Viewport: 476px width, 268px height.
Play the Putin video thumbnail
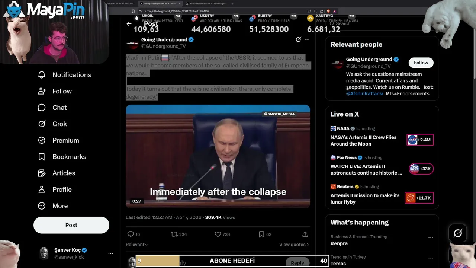pos(218,156)
